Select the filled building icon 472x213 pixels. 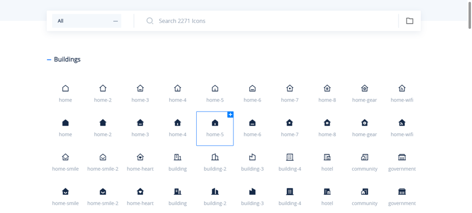pos(178,192)
